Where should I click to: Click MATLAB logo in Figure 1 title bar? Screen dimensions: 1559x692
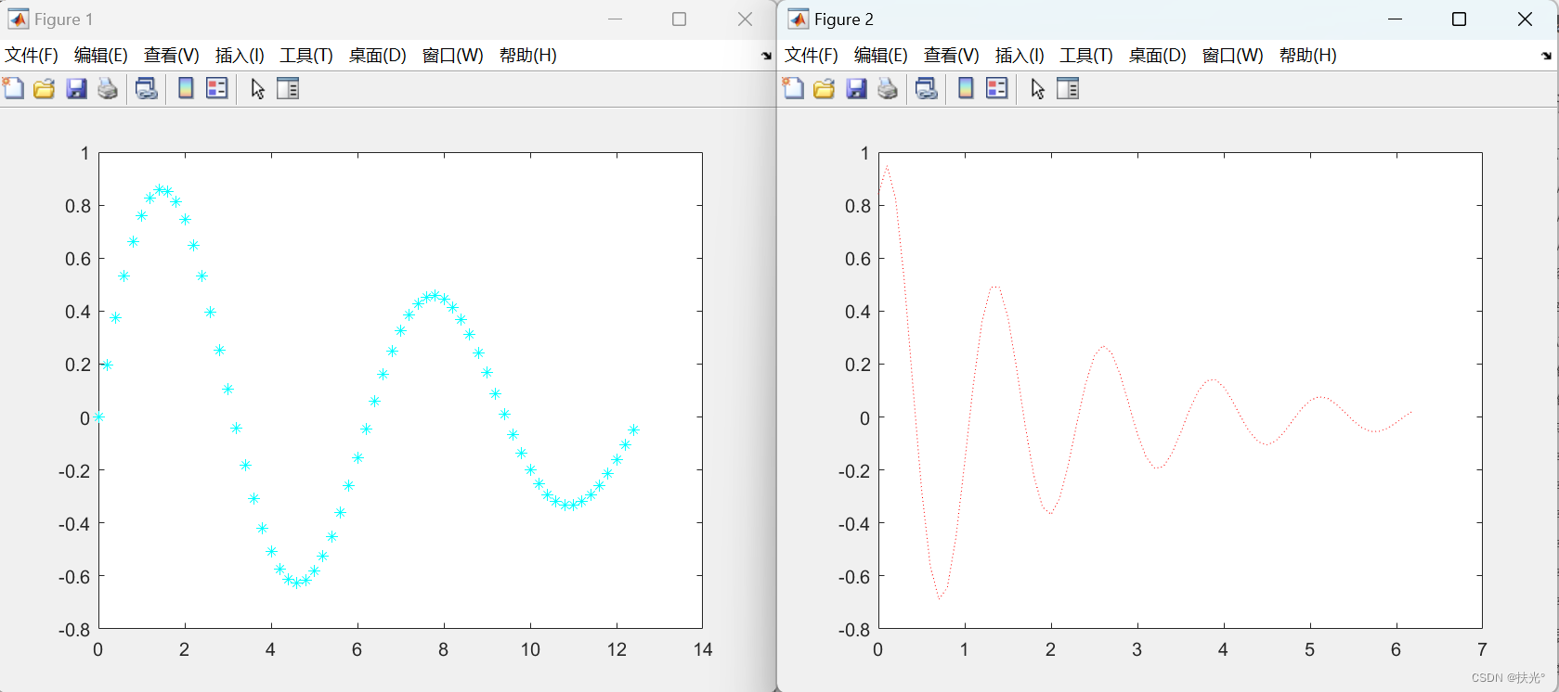(18, 19)
